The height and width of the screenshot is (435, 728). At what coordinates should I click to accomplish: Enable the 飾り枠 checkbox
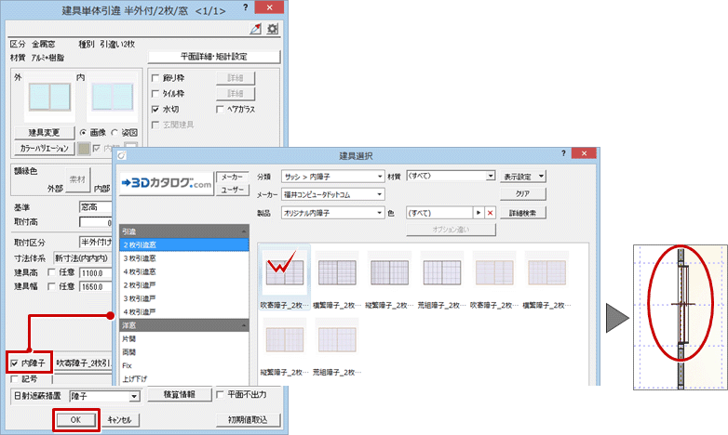coord(155,79)
